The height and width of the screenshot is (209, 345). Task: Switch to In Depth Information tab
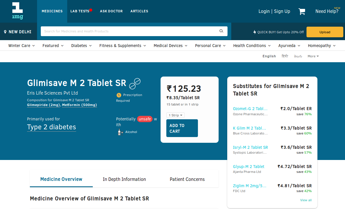coord(124,179)
